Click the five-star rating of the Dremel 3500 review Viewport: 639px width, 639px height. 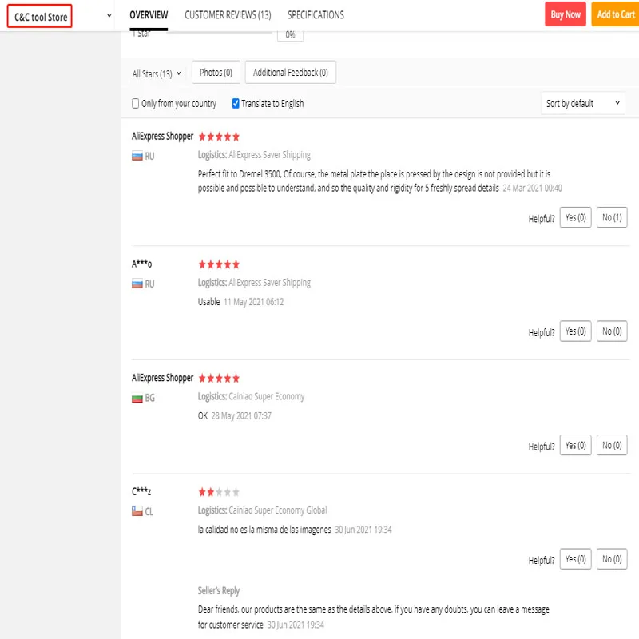pos(219,137)
